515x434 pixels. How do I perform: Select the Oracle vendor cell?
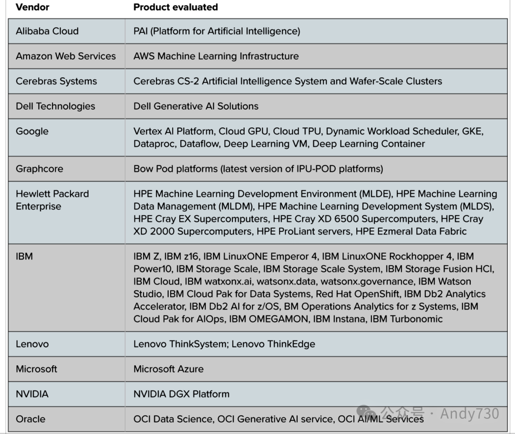pyautogui.click(x=67, y=419)
